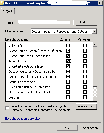This screenshot has width=104, height=133.
Task: Click the folder icon in title bar
Action: coord(2,3)
